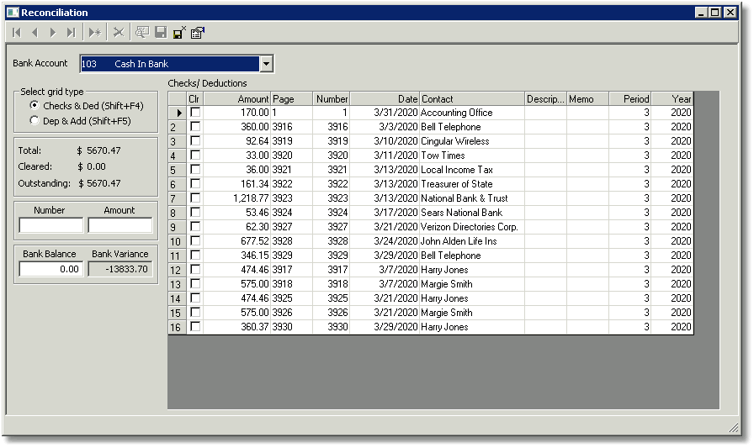Click the 3929 page cell
754x448 pixels.
pyautogui.click(x=291, y=256)
